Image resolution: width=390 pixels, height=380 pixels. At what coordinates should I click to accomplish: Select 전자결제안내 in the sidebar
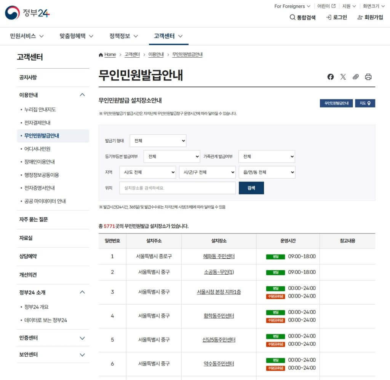(x=37, y=123)
